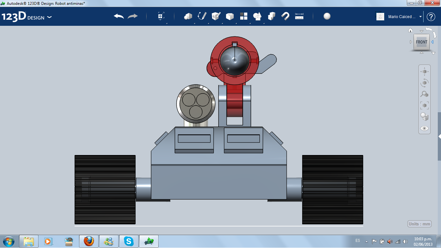Expand the Mario Caiced account dropdown
441x248 pixels.
click(420, 17)
